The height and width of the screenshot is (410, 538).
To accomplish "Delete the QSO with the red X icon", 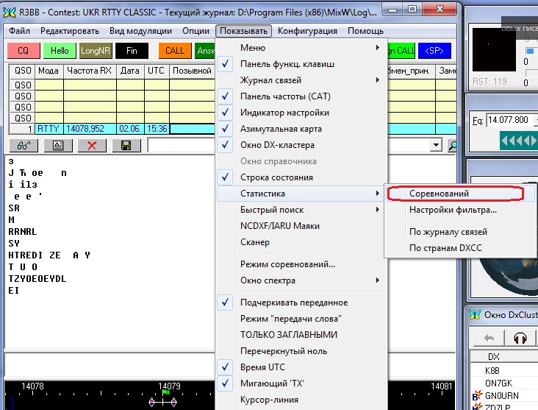I will pos(92,146).
